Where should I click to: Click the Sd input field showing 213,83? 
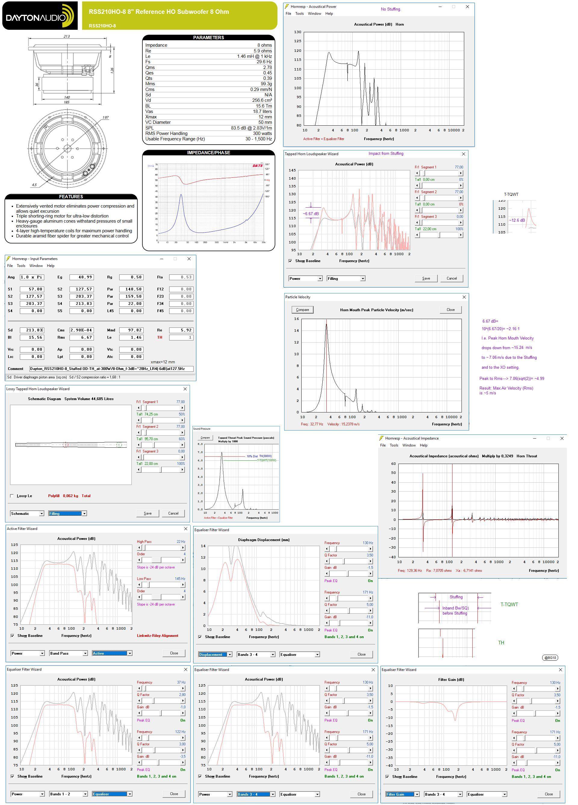(x=32, y=330)
